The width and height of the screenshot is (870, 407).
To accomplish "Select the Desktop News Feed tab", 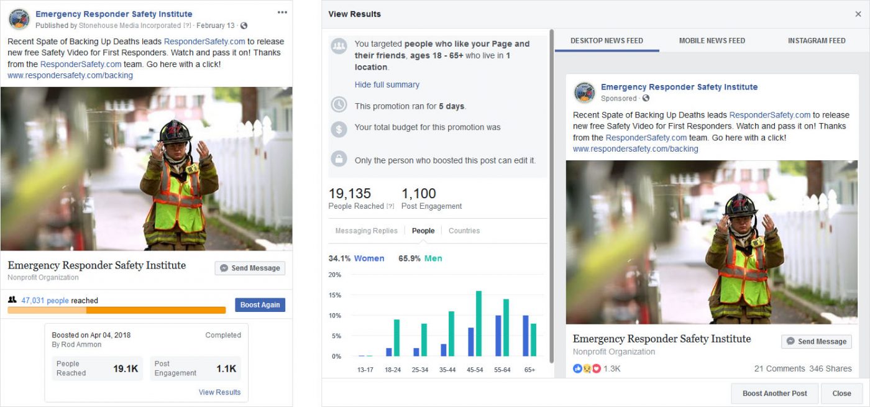I will (x=607, y=40).
